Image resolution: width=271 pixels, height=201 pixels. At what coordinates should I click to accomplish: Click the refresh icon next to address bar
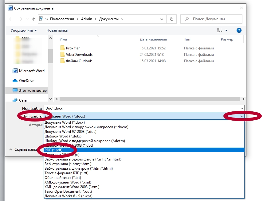pyautogui.click(x=171, y=19)
